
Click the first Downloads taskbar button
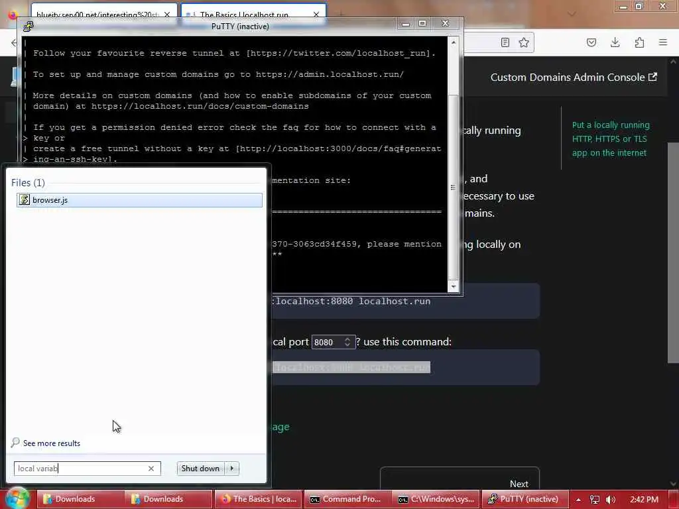click(x=80, y=499)
